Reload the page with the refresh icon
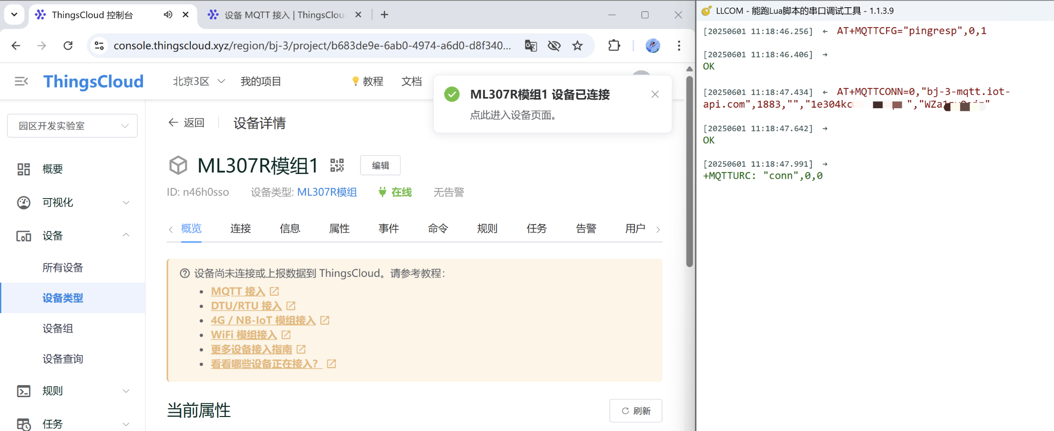This screenshot has height=431, width=1054. pos(68,45)
